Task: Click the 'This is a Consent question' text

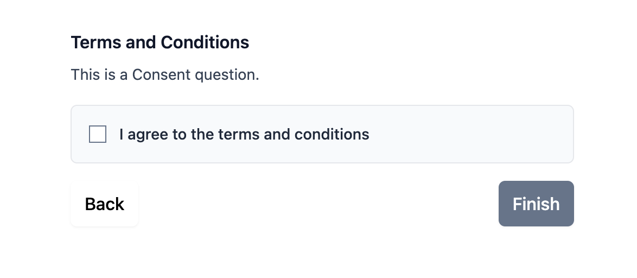Action: (x=165, y=75)
